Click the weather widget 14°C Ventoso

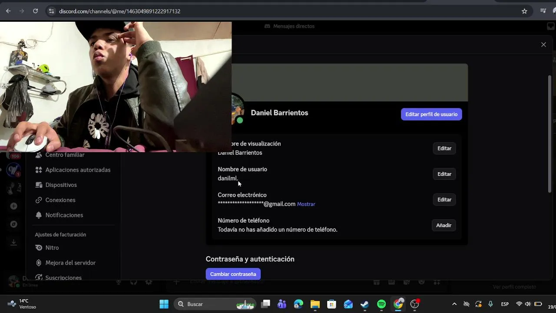pos(22,304)
